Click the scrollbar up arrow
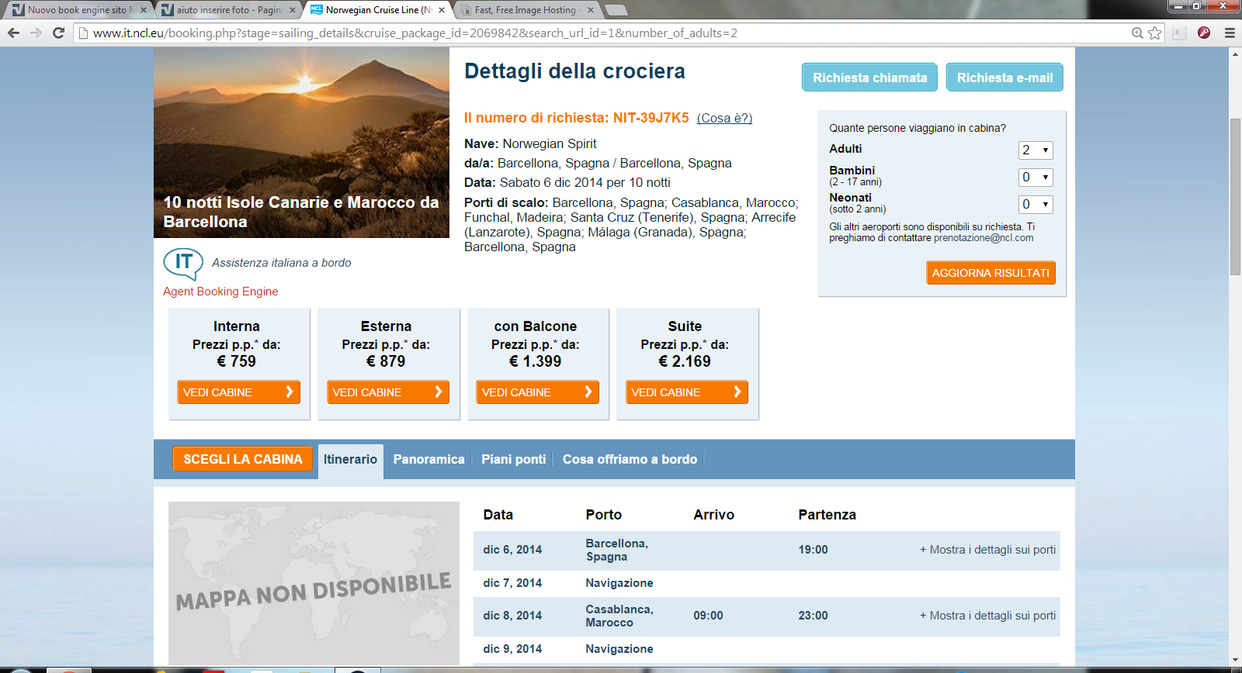 1235,54
